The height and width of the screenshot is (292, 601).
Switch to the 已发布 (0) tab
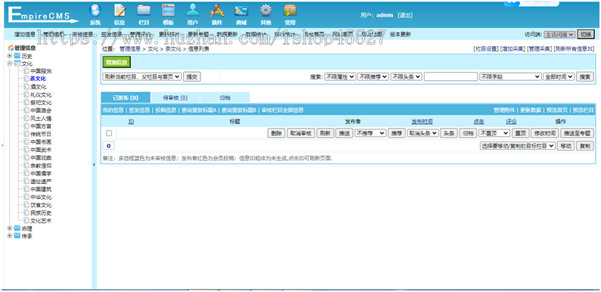coord(126,98)
